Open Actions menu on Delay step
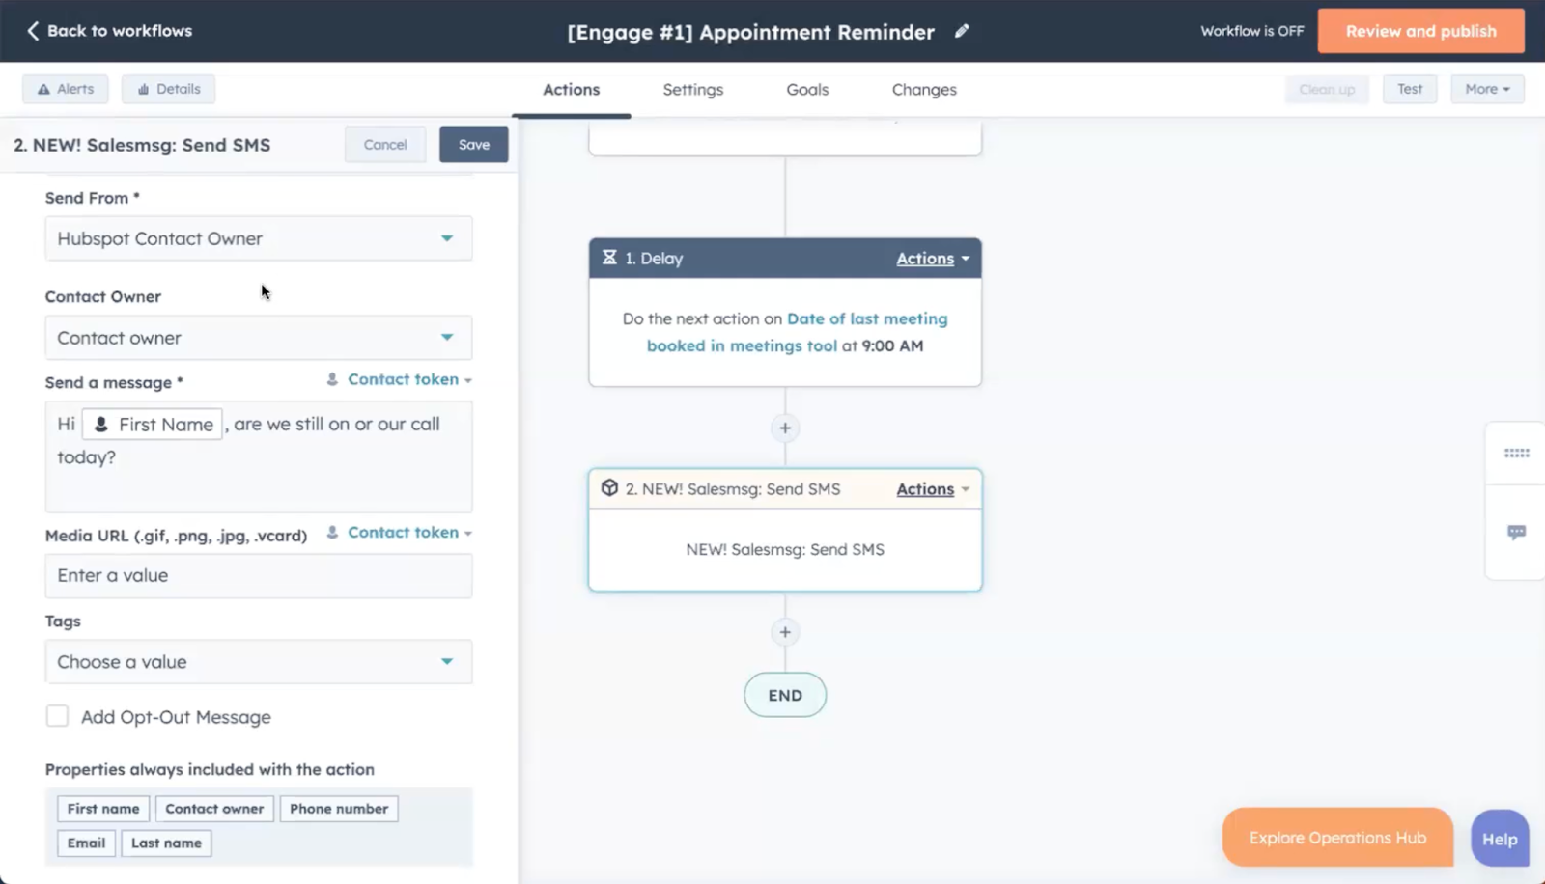Image resolution: width=1545 pixels, height=884 pixels. pyautogui.click(x=933, y=259)
